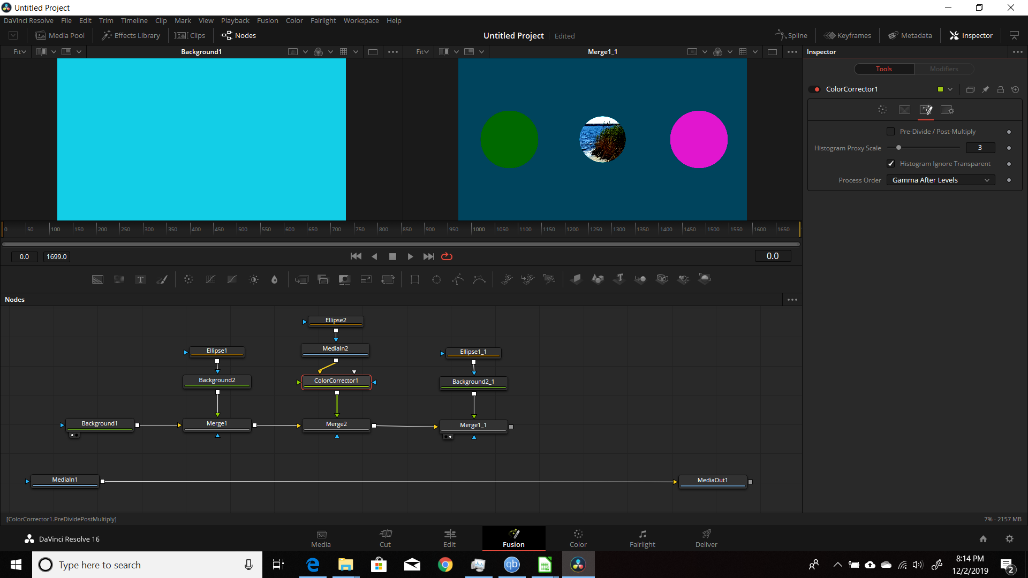This screenshot has width=1028, height=578.
Task: Add a Resize tool from toolbar
Action: pyautogui.click(x=366, y=279)
